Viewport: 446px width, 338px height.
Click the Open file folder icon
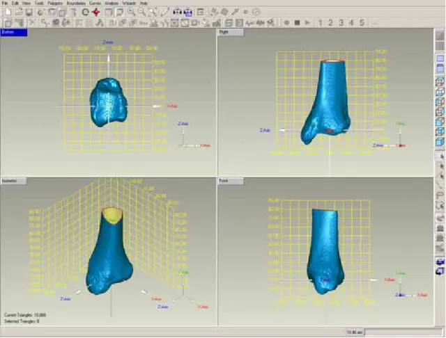pos(19,12)
